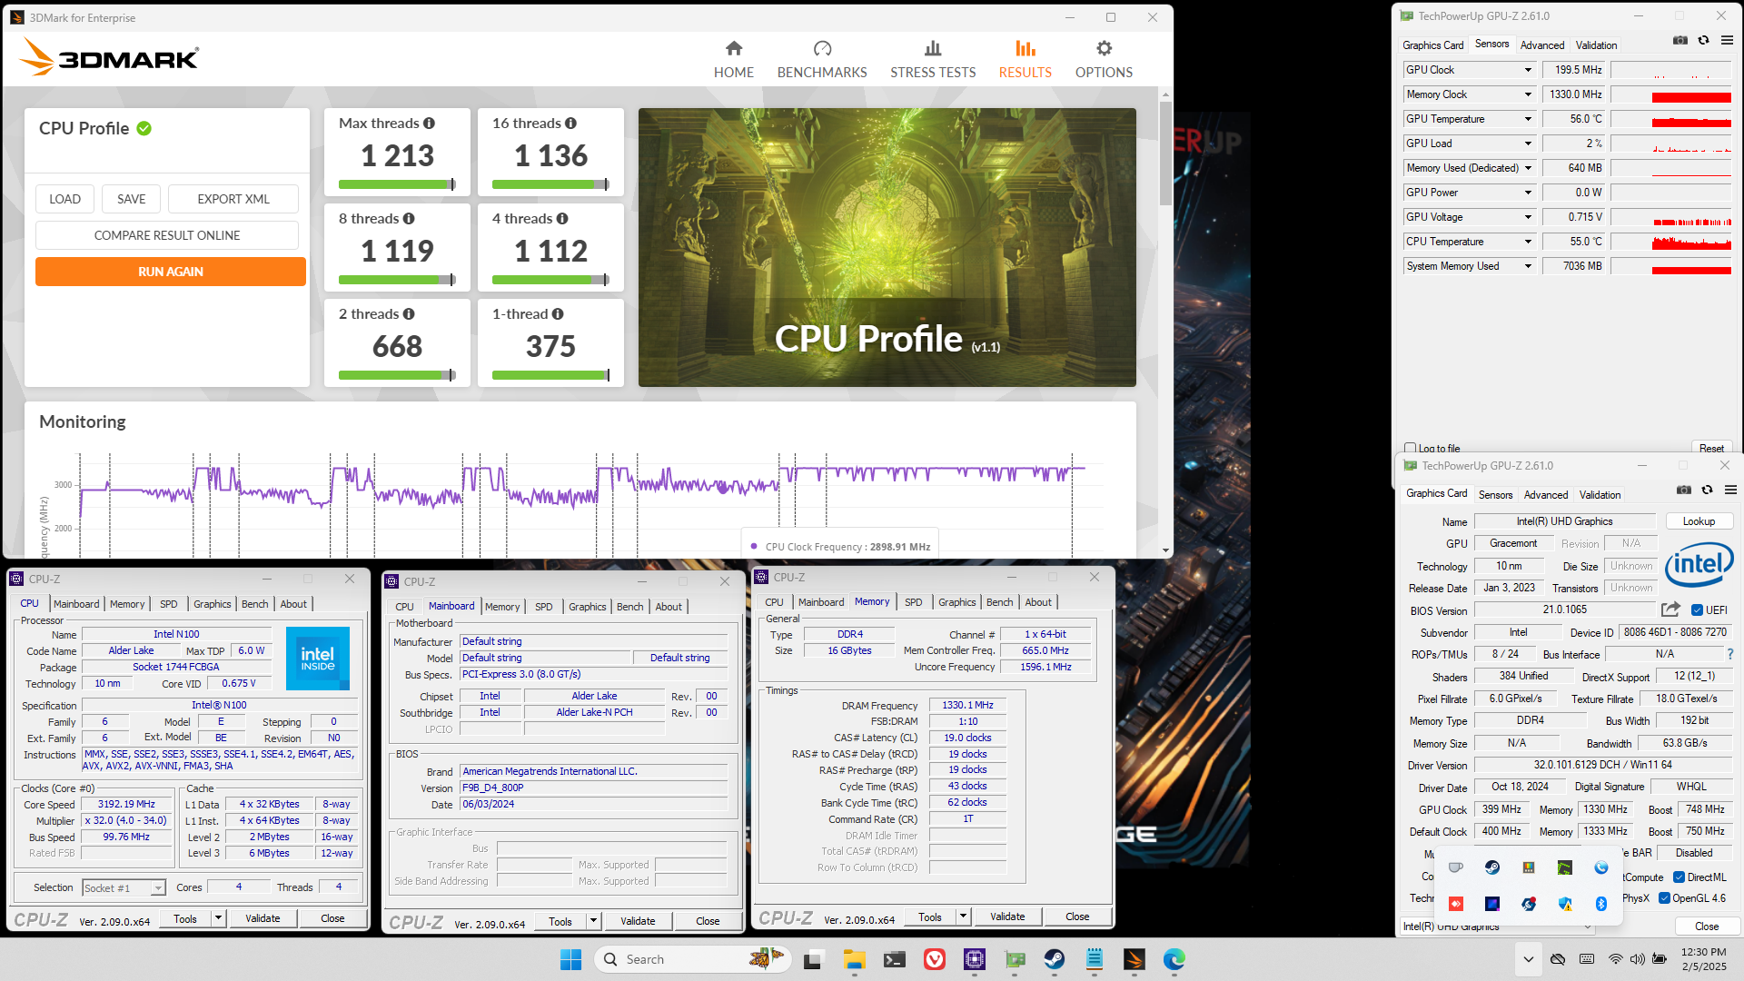Viewport: 1744px width, 981px height.
Task: Click the Validate button in the left CPU-Z window
Action: [263, 918]
